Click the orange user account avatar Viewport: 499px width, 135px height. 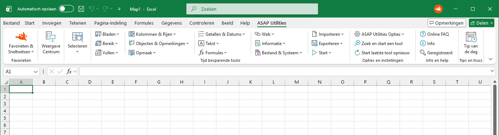[438, 9]
